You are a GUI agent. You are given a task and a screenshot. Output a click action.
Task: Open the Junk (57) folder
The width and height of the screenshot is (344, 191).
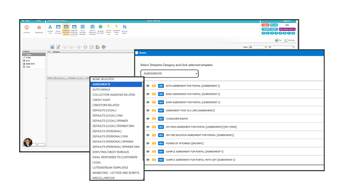coord(34,64)
